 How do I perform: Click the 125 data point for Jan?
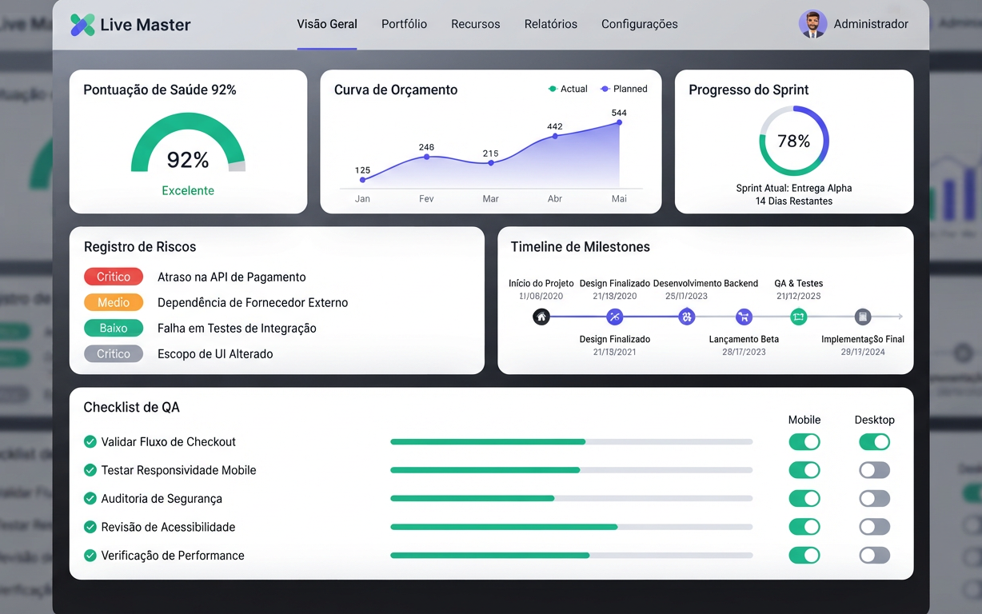pos(362,180)
